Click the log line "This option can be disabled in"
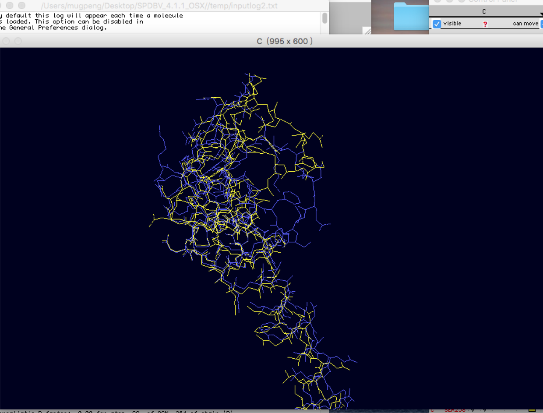The width and height of the screenshot is (543, 413). click(x=71, y=21)
